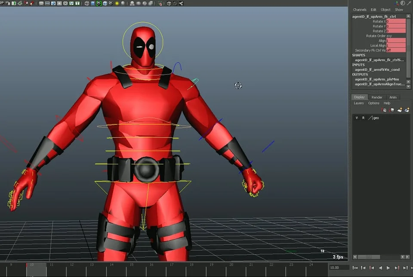Image resolution: width=413 pixels, height=277 pixels.
Task: Click Channel Box scrollbar up arrow
Action: tap(408, 16)
